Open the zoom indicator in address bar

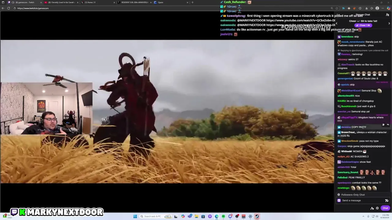point(332,8)
